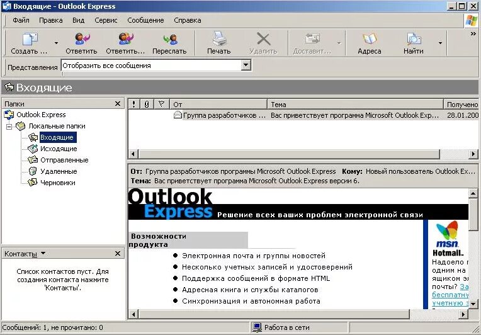
Task: Open the Вид menu
Action: pos(78,20)
